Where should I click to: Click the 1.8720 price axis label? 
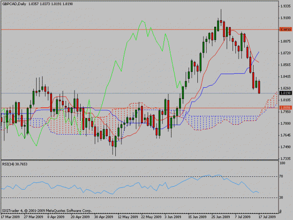point(285,53)
